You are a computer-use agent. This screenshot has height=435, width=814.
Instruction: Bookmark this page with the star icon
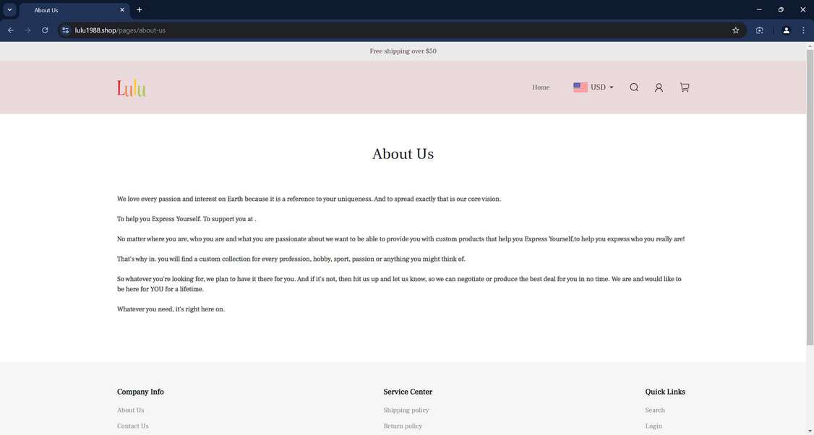[x=736, y=30]
